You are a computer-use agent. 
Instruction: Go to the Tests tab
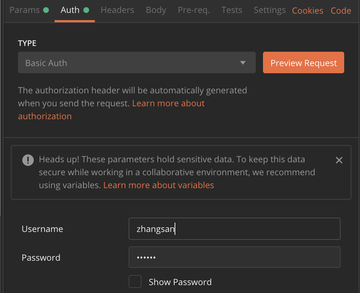[x=232, y=10]
